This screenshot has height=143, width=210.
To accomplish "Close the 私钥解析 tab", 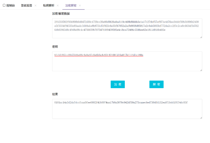I will click(58, 6).
